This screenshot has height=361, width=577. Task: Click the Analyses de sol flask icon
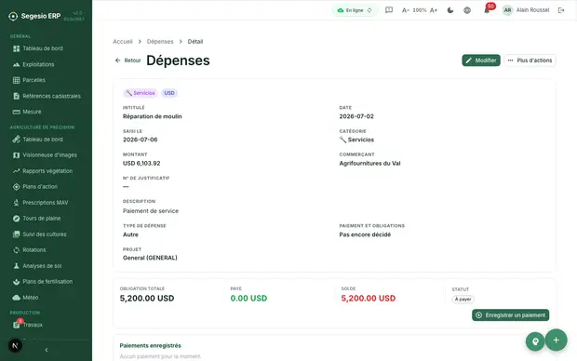click(16, 266)
